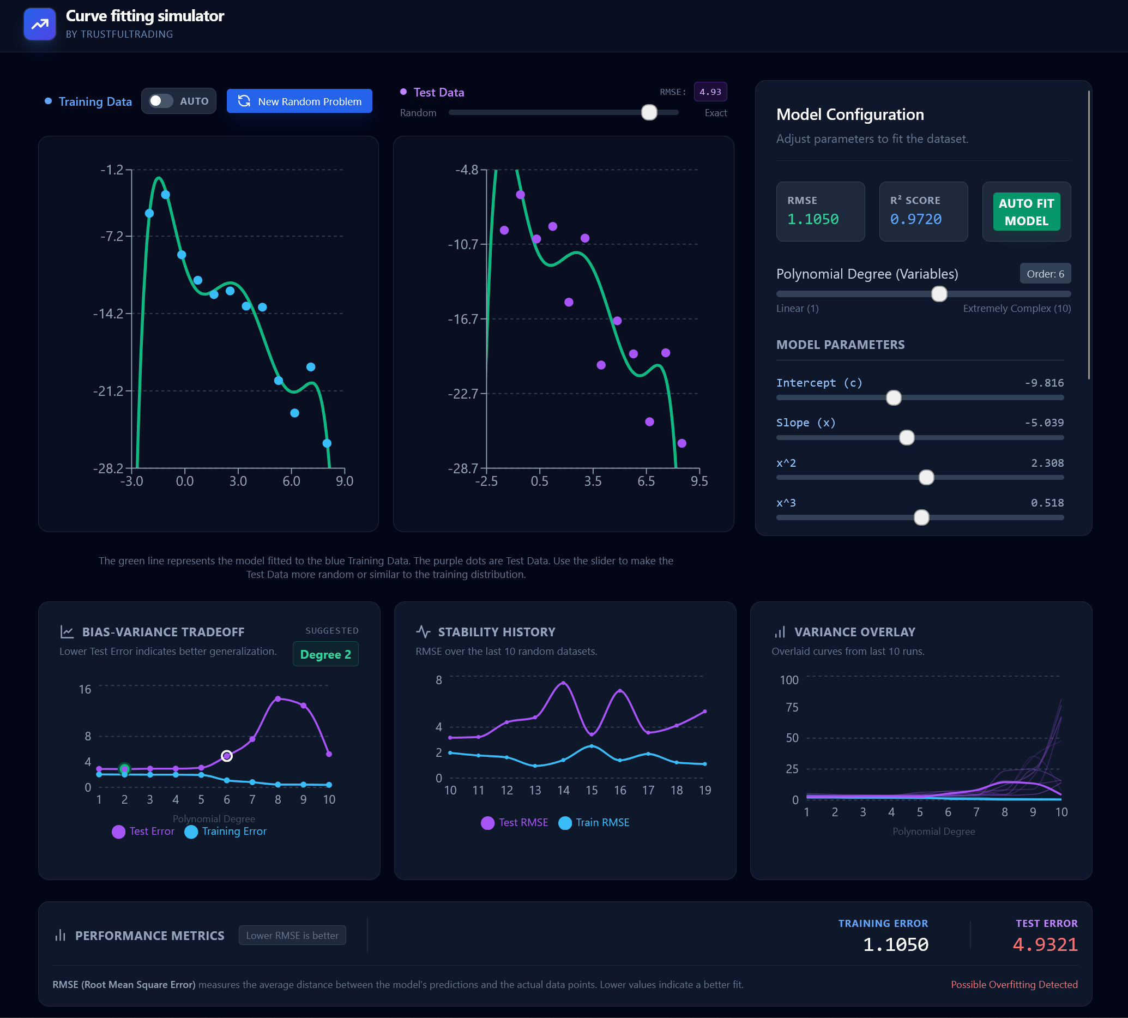
Task: Click the Stability History pulse icon
Action: coord(424,631)
